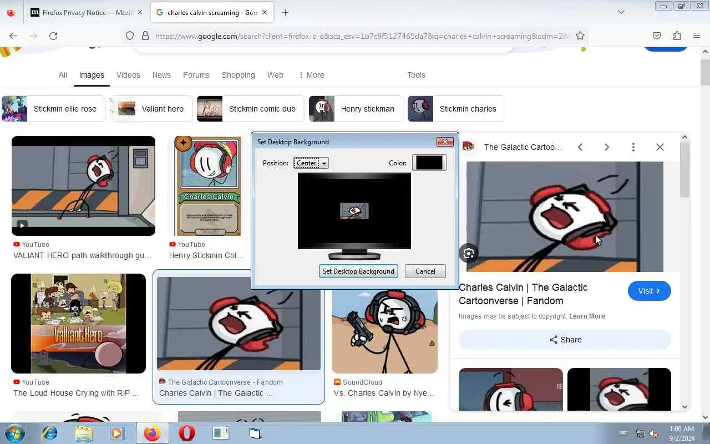This screenshot has height=444, width=710.
Task: Confirm with Set Desktop Background button
Action: click(x=358, y=271)
